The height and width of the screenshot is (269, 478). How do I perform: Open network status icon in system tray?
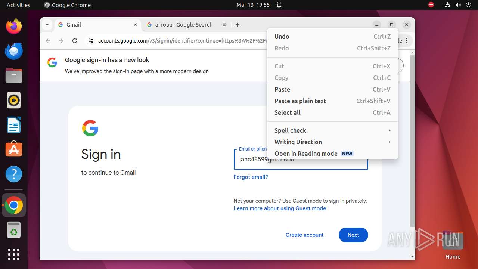click(x=447, y=5)
